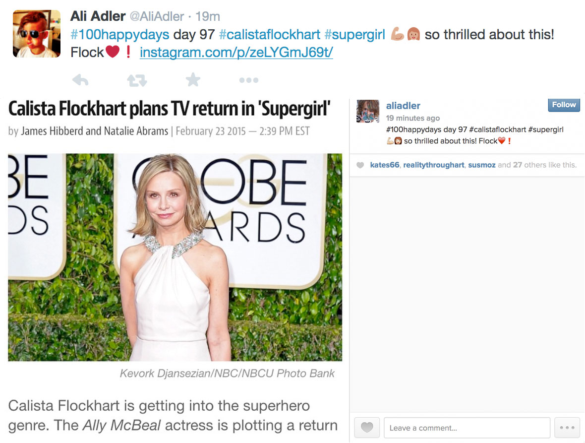The width and height of the screenshot is (585, 443).
Task: Like the Instagram post with heart button
Action: (367, 427)
